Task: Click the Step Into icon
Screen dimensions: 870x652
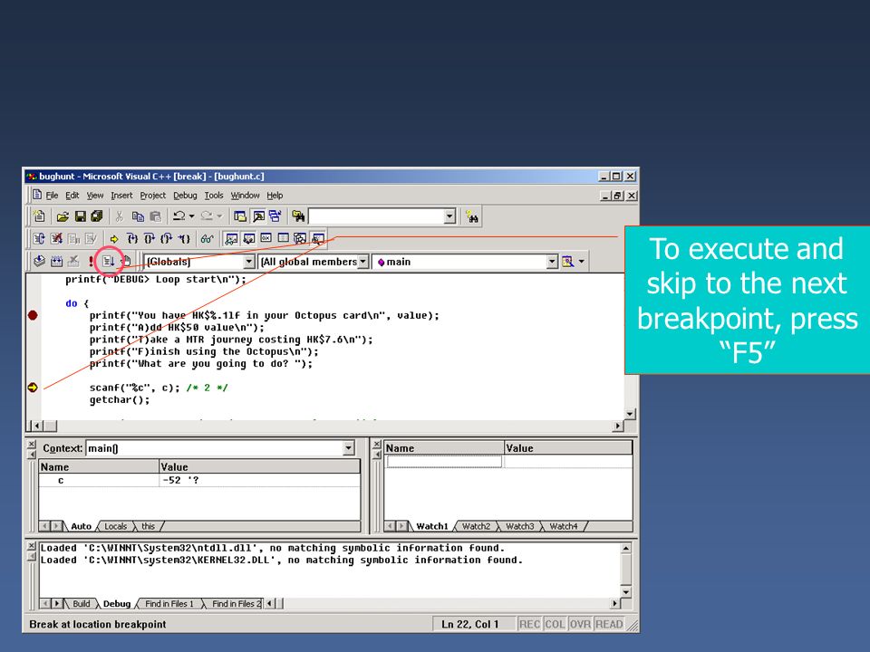Action: (132, 239)
